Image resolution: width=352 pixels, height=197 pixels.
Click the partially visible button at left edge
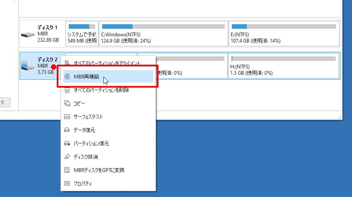5,103
